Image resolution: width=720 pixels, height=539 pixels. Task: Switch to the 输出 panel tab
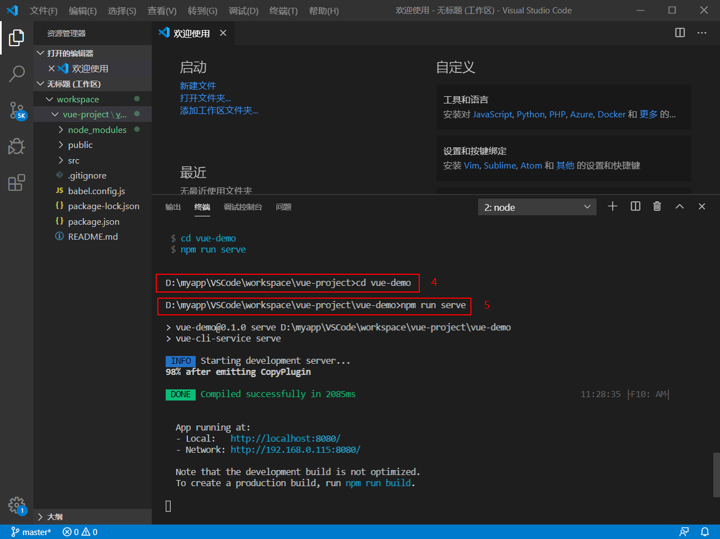[173, 207]
